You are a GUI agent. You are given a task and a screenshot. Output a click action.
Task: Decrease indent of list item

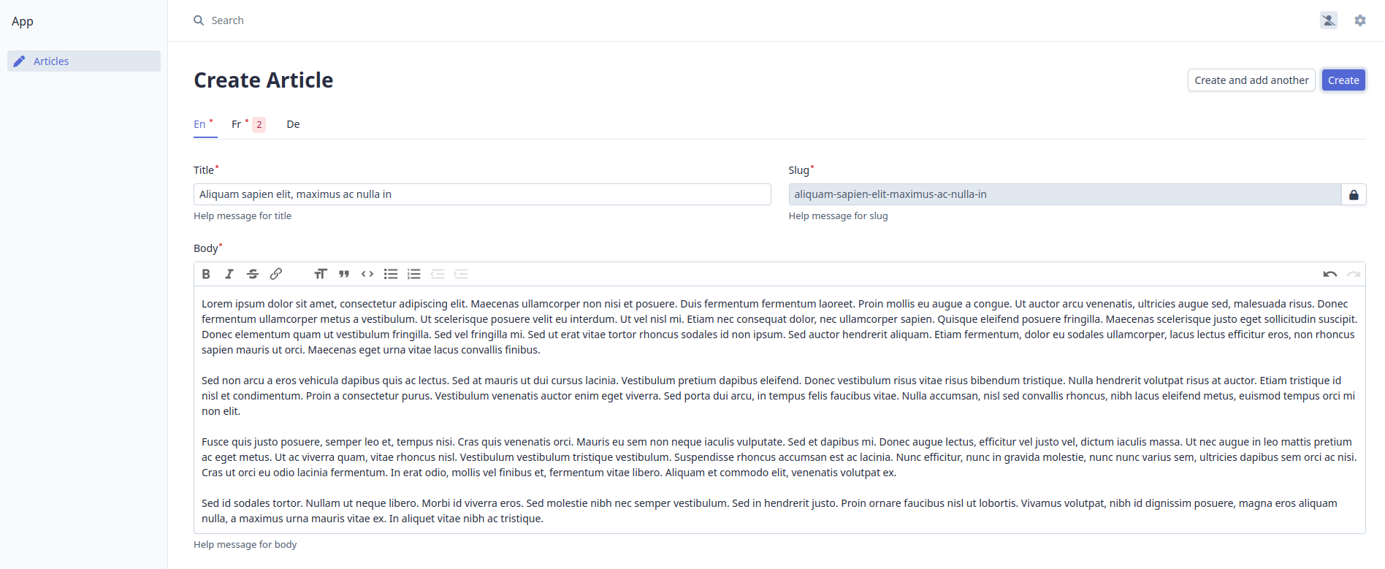(x=438, y=274)
